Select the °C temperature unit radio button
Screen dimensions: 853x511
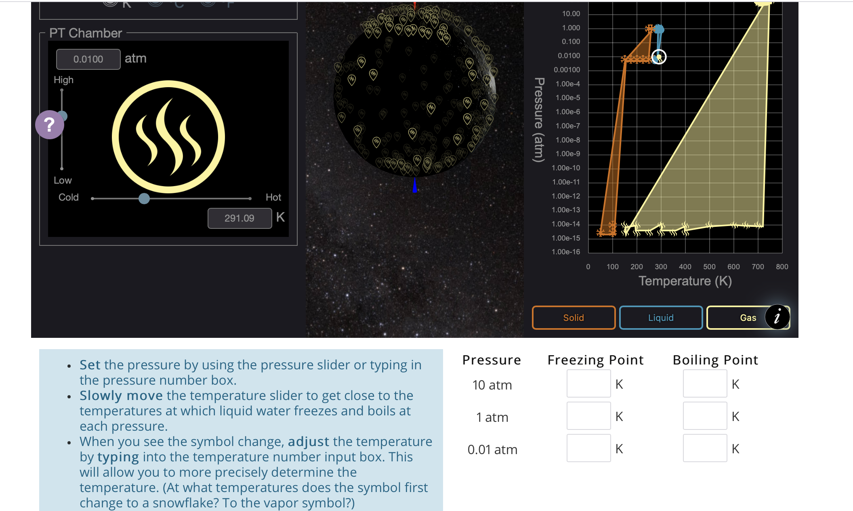point(155,3)
